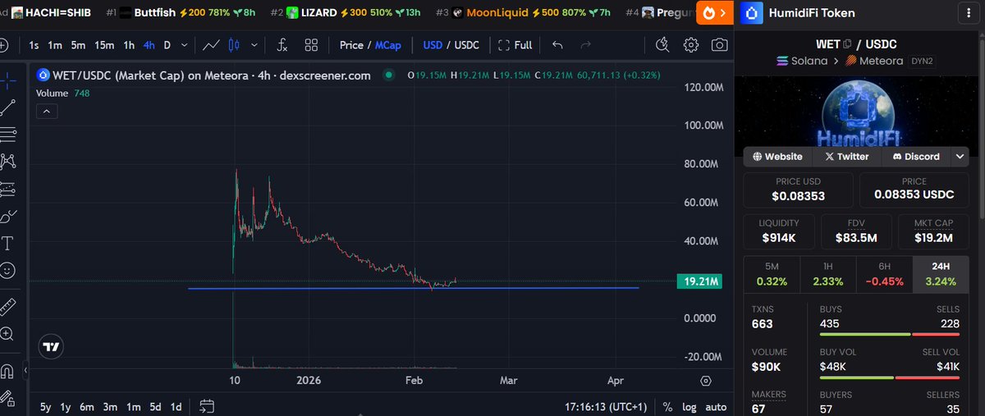
Task: Toggle auto scale mode
Action: click(x=716, y=406)
